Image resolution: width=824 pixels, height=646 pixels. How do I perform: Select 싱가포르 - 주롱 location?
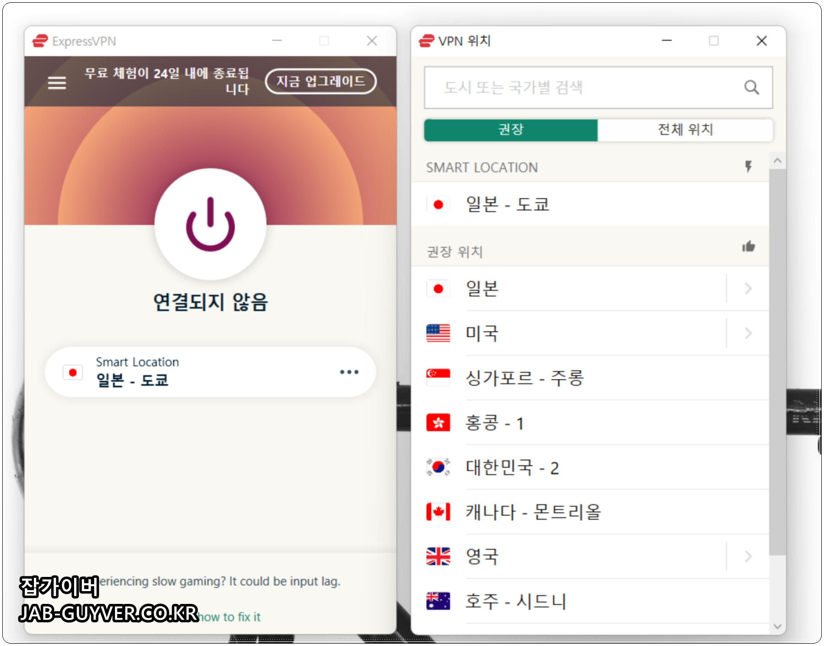pos(590,378)
